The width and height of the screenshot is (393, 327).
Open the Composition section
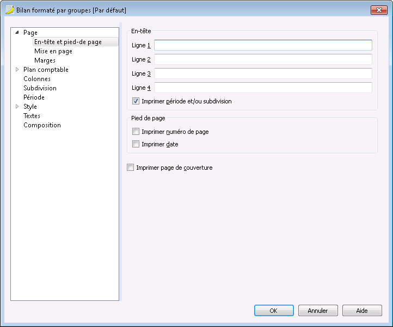click(42, 125)
